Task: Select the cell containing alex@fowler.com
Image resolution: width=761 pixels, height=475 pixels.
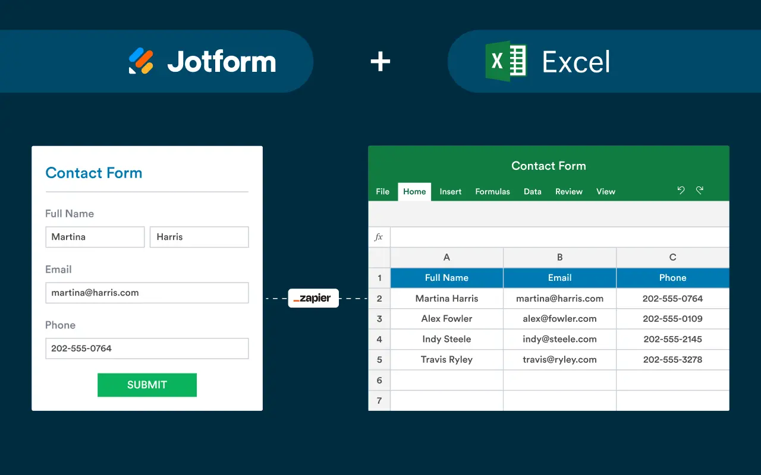Action: pos(559,319)
